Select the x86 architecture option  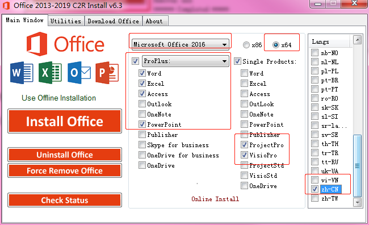(x=246, y=45)
